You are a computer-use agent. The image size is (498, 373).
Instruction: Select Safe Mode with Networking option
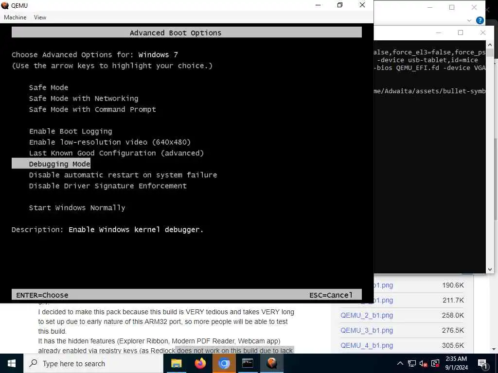coord(84,99)
